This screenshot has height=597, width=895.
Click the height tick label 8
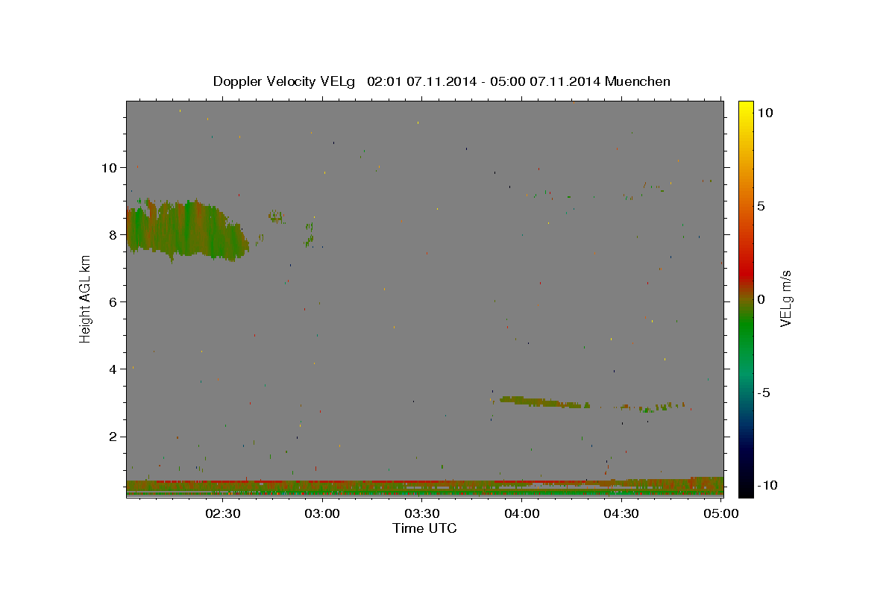pos(113,234)
